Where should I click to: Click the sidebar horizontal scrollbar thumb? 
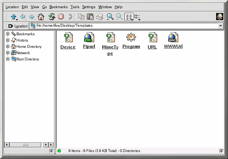[x=26, y=145]
